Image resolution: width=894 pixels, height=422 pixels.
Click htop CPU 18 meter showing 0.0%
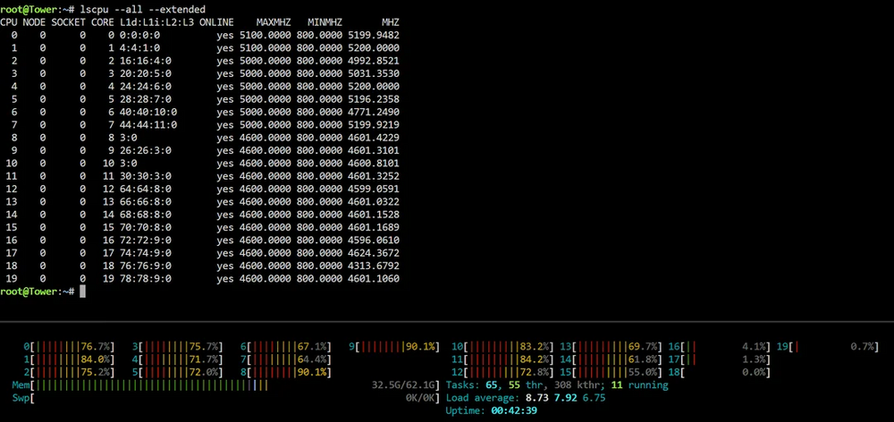point(719,373)
